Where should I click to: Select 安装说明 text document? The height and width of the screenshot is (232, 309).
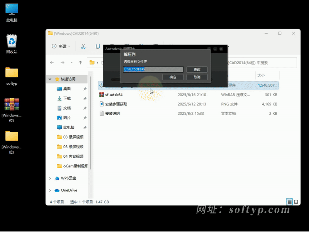pos(188,114)
